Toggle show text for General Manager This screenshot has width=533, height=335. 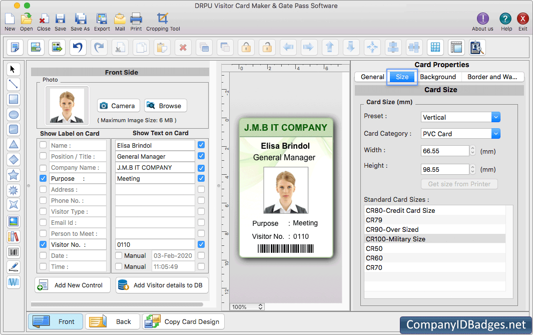pyautogui.click(x=201, y=156)
